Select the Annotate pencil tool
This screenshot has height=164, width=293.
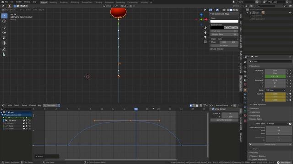click(4, 49)
